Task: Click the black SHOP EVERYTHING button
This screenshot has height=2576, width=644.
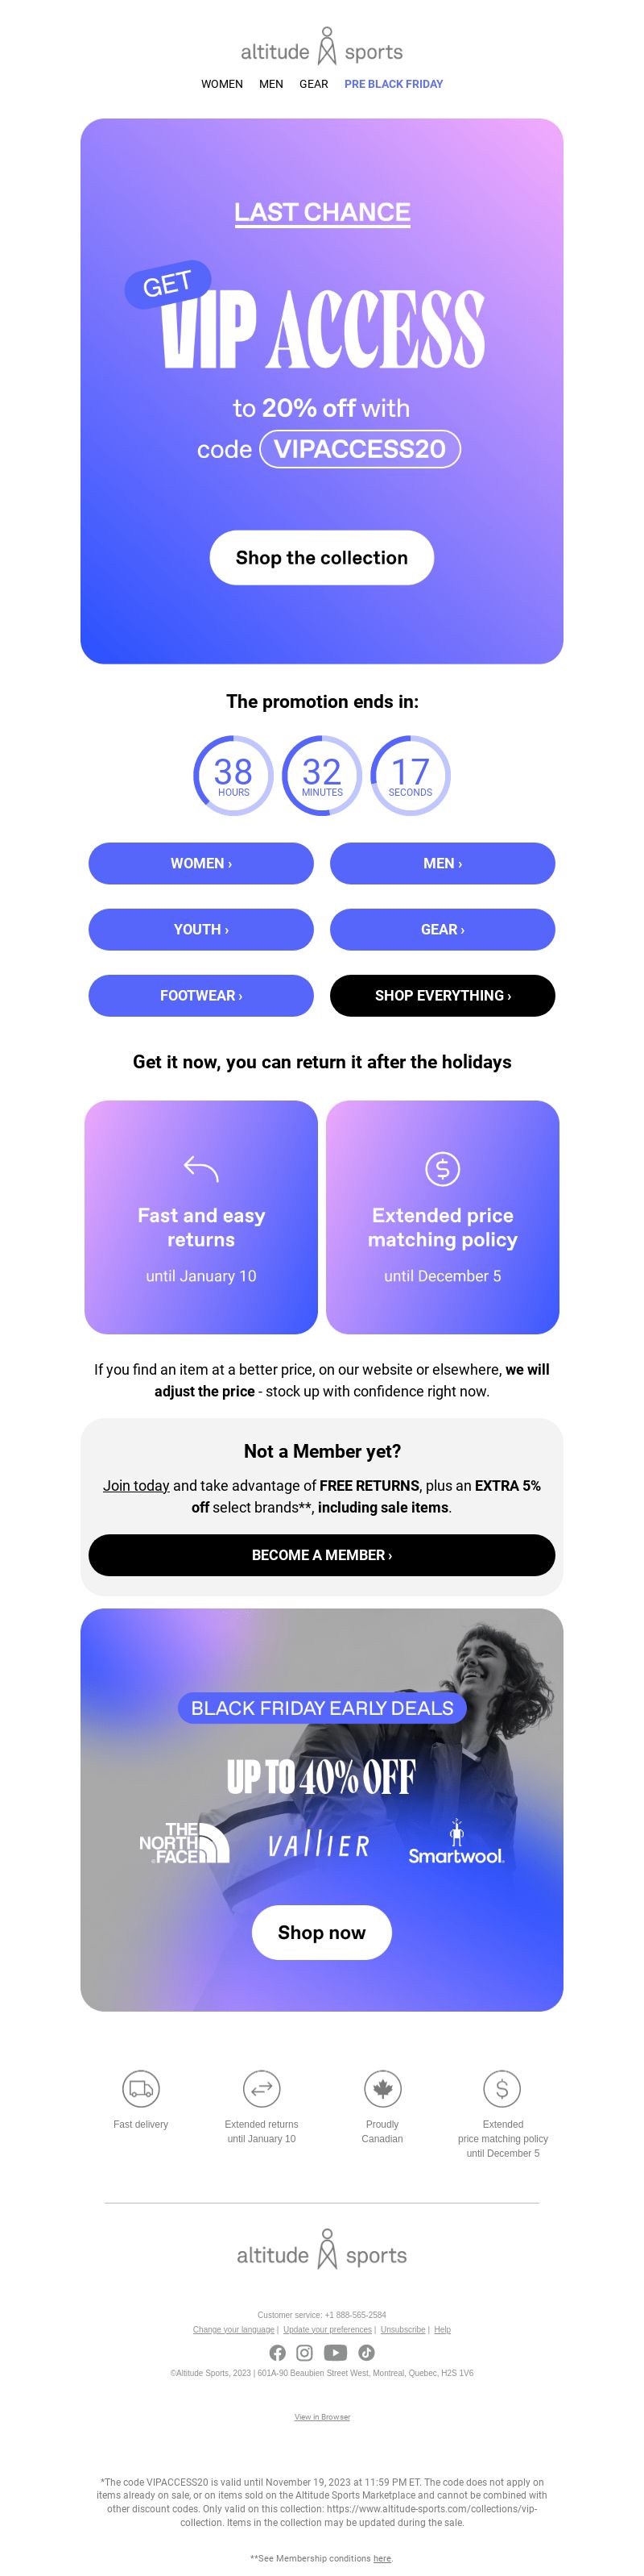Action: 442,995
